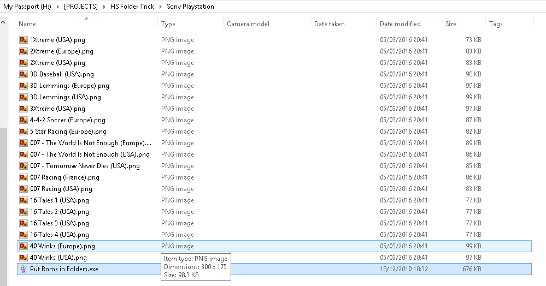Sort by the Type column header

[168, 24]
